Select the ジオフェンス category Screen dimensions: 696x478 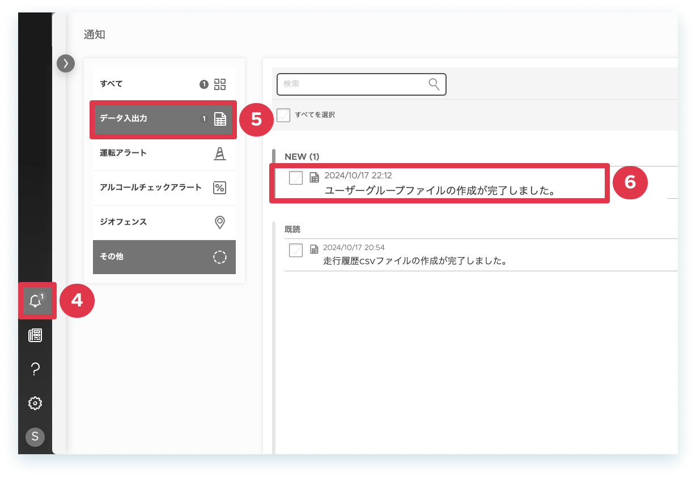[x=164, y=222]
